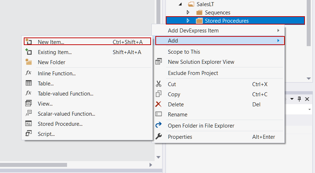Choose Stored Procedure... from Add submenu
Viewport: 315px width, 173px height.
tap(60, 124)
